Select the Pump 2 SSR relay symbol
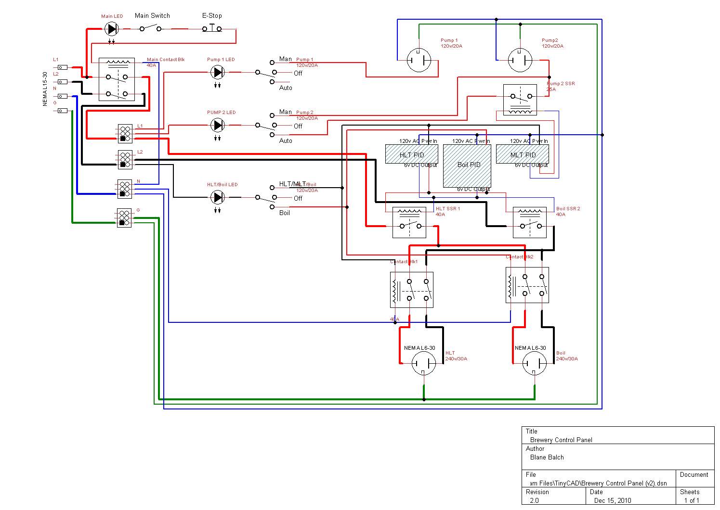720x510 pixels. 520,100
